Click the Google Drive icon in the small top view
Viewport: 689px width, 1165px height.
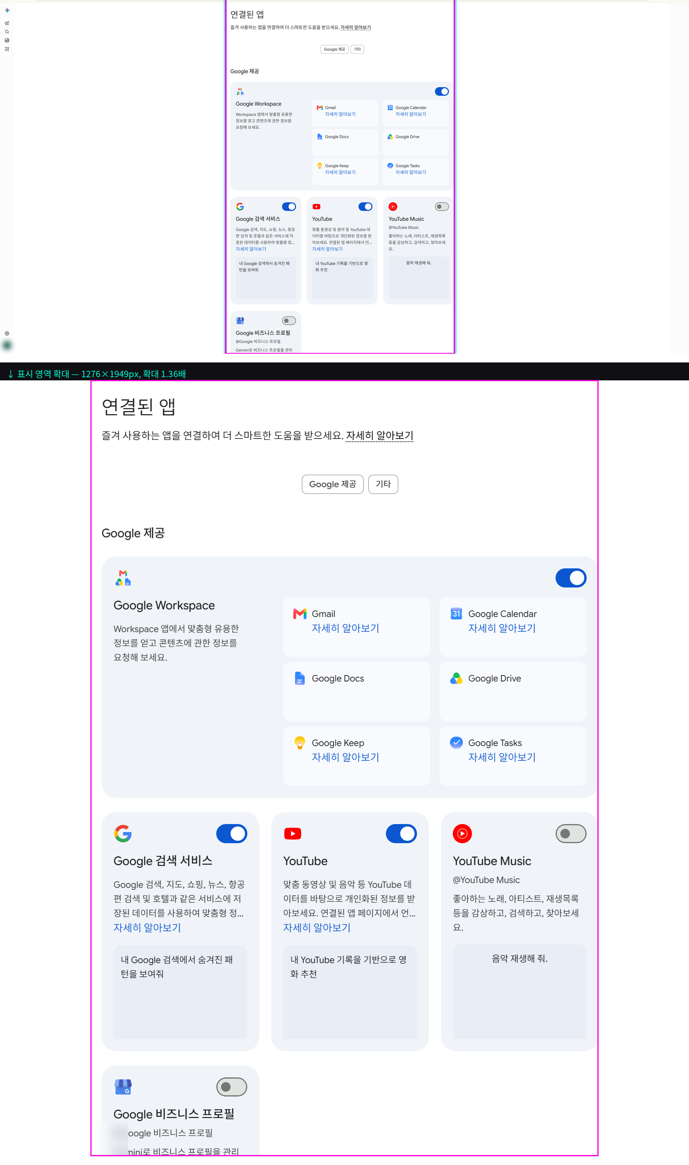pyautogui.click(x=390, y=137)
